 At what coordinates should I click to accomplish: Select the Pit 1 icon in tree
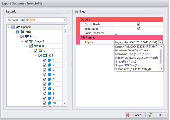coord(27,36)
